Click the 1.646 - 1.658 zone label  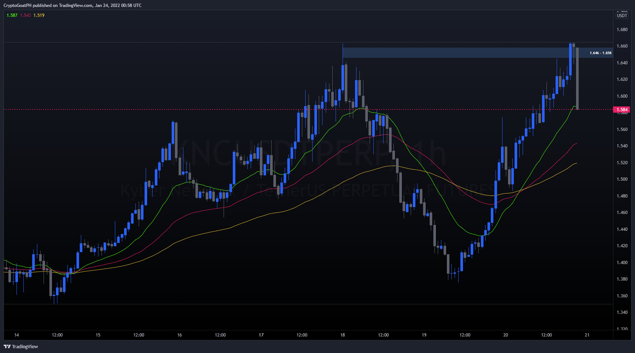click(x=601, y=53)
